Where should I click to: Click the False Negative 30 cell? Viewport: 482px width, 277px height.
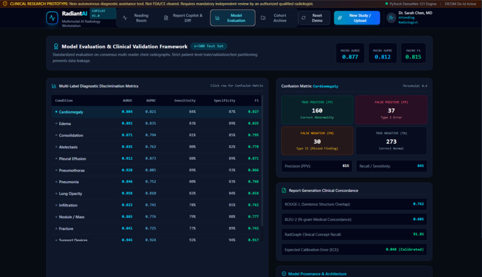[317, 141]
